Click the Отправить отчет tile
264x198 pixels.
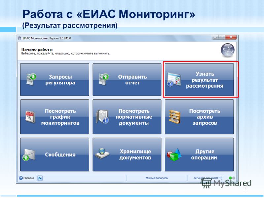point(127,80)
